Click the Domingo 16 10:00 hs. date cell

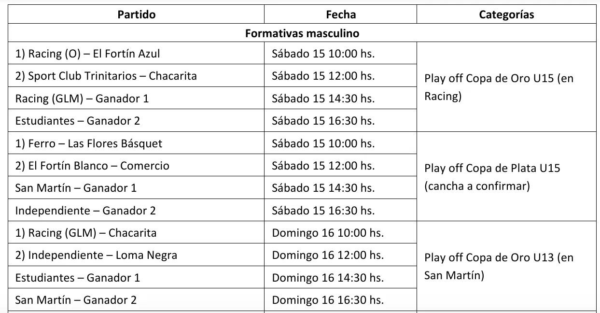tap(328, 233)
